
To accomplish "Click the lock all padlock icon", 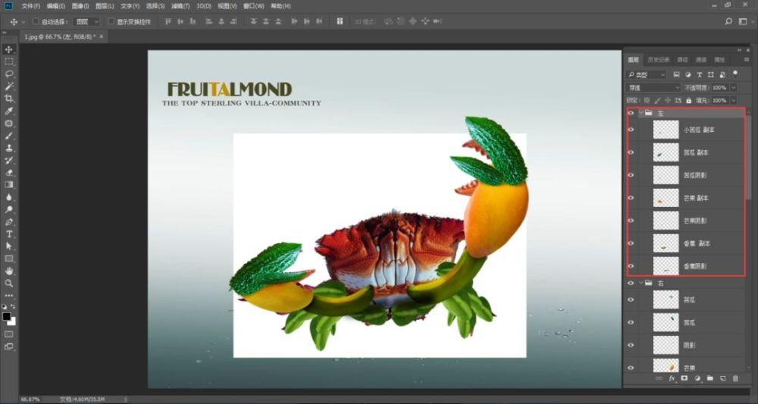I will (x=688, y=100).
